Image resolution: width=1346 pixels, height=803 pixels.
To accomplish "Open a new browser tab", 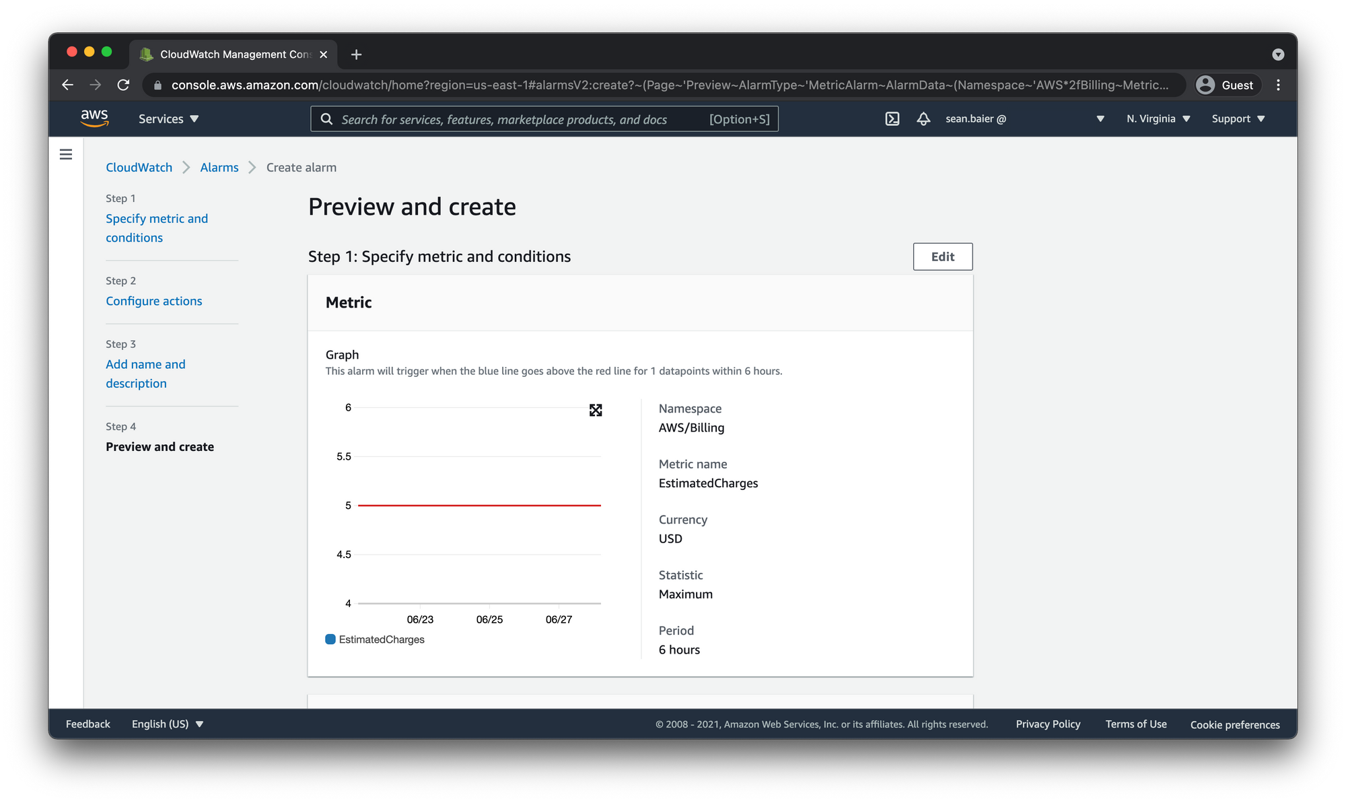I will click(357, 55).
